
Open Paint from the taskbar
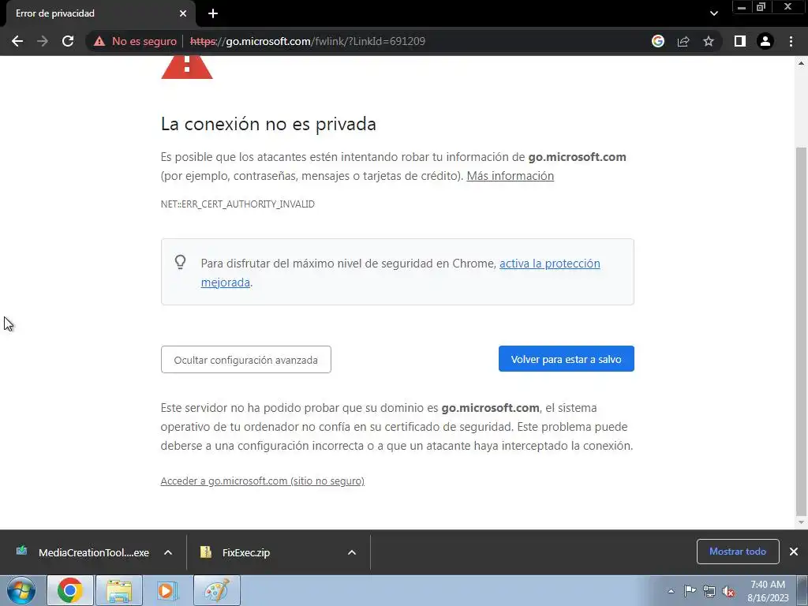(x=217, y=590)
